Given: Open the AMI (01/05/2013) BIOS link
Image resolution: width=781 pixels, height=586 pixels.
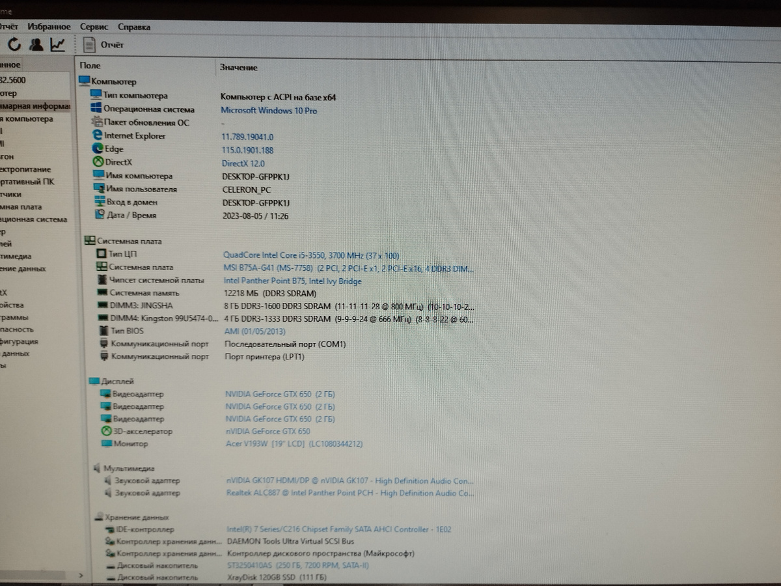Looking at the screenshot, I should click(256, 331).
